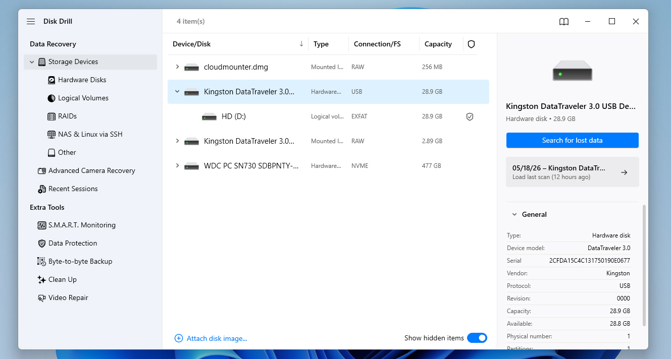Viewport: 671px width, 359px height.
Task: Open Recent Sessions
Action: (x=73, y=189)
